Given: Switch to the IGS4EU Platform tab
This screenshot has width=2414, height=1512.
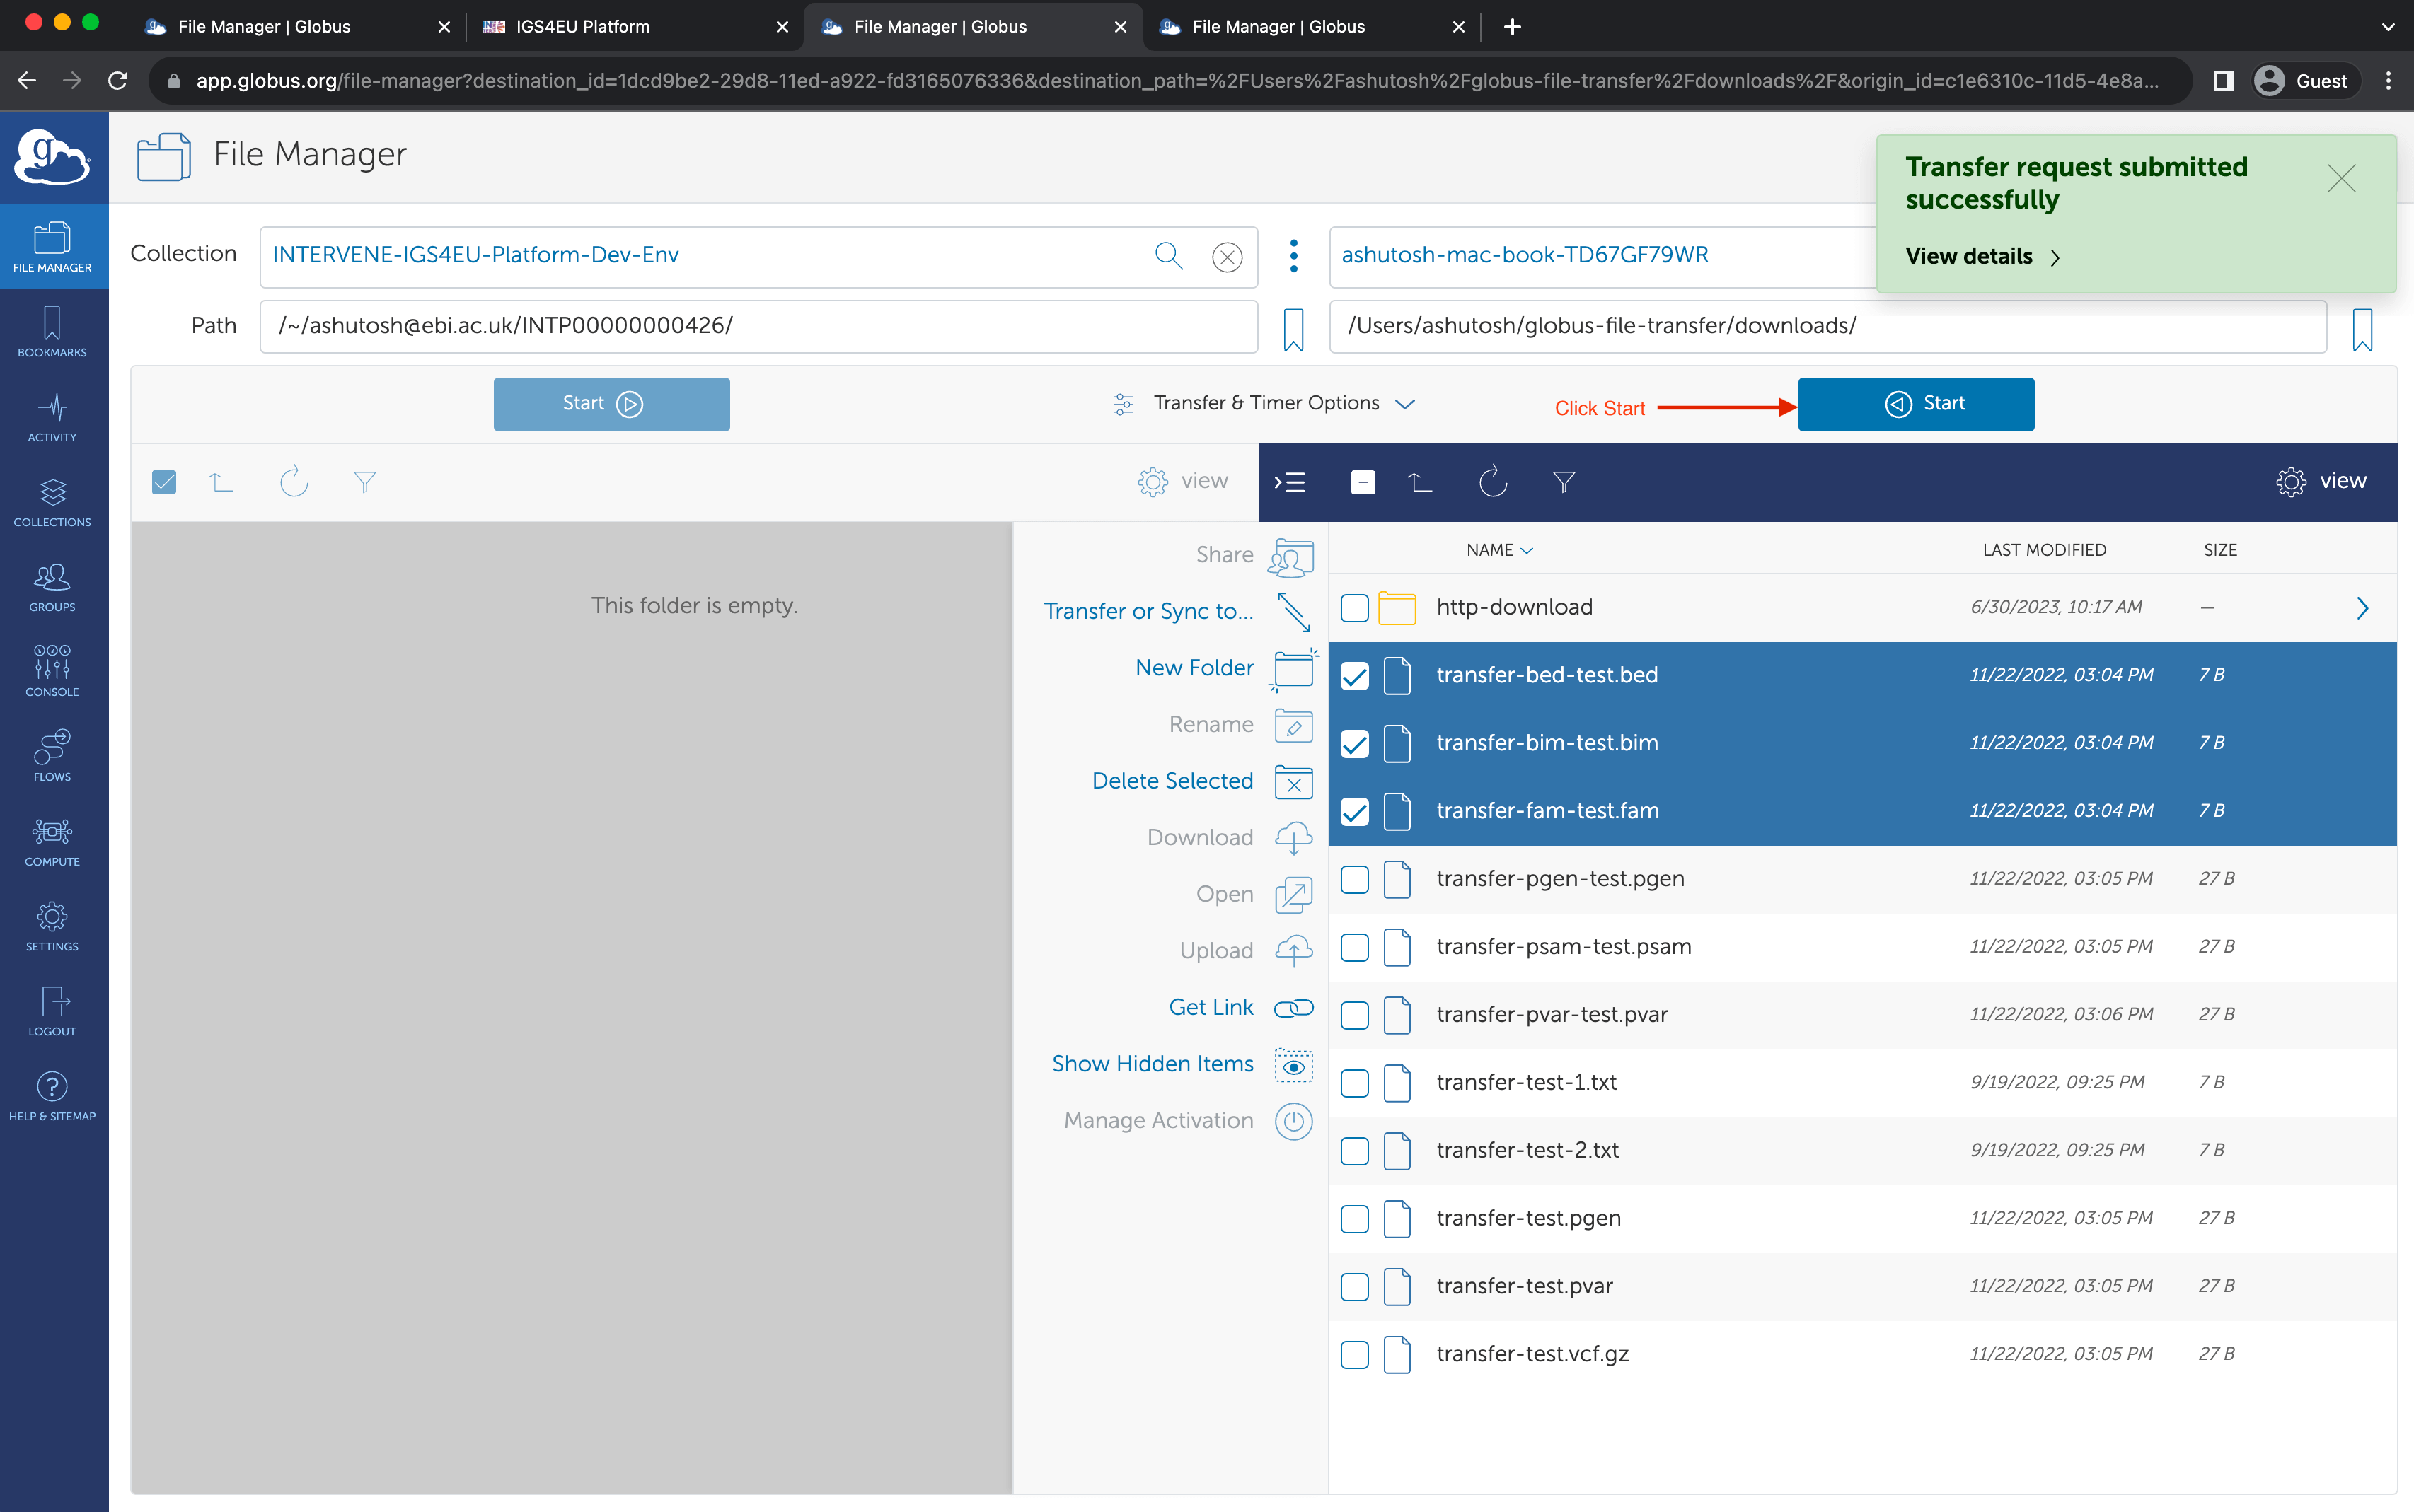Looking at the screenshot, I should point(582,27).
